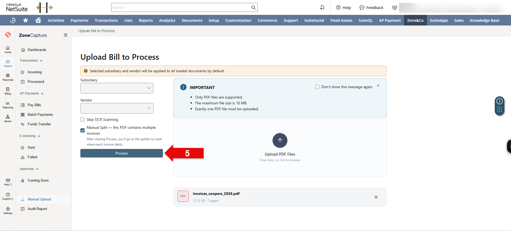Uncheck the Manual Split checkbox

83,130
